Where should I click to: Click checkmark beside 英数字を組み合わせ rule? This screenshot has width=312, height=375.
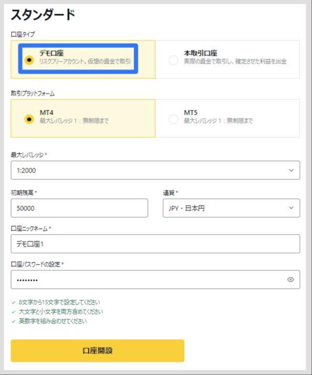point(14,321)
